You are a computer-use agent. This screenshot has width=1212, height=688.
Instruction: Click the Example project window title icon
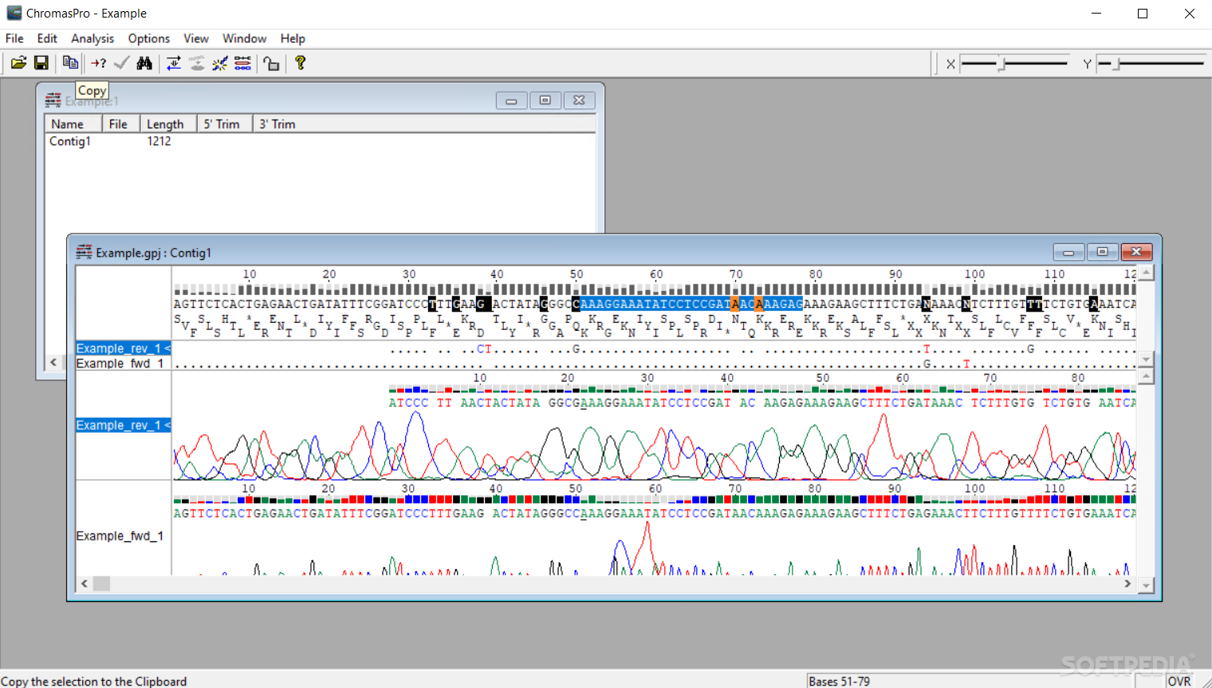[53, 100]
